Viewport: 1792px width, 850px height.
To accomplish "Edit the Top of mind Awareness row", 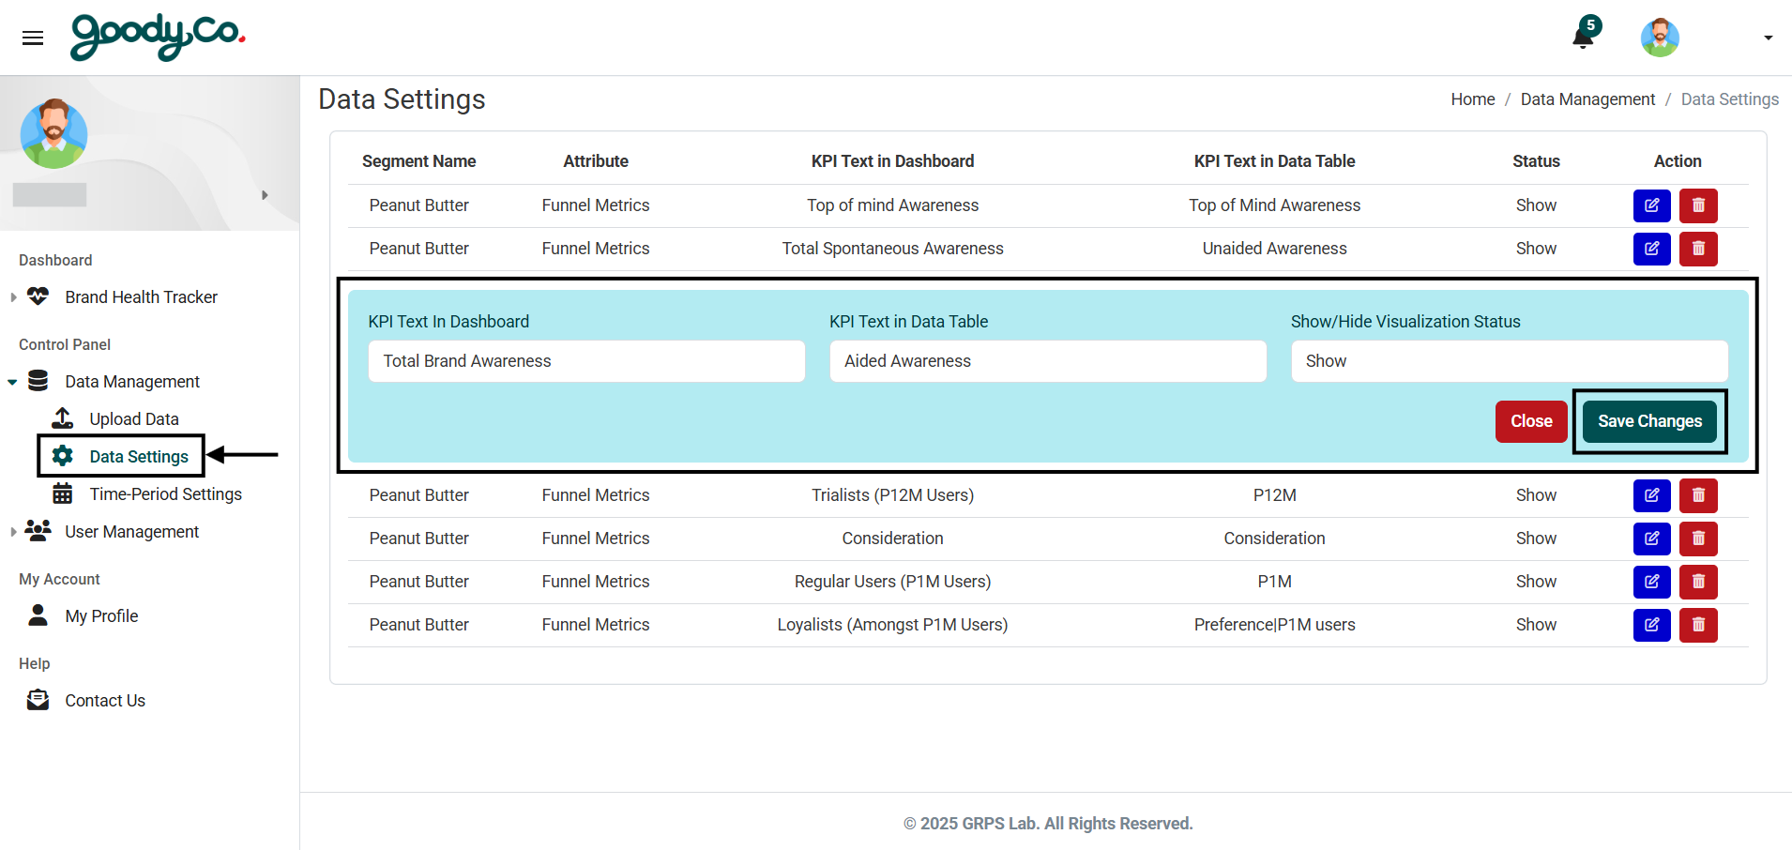I will click(x=1651, y=205).
